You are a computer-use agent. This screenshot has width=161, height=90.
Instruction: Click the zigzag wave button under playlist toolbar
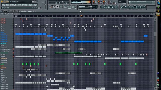click(x=7, y=14)
